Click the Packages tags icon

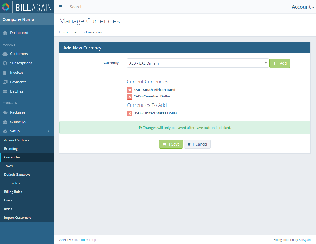tap(5, 112)
